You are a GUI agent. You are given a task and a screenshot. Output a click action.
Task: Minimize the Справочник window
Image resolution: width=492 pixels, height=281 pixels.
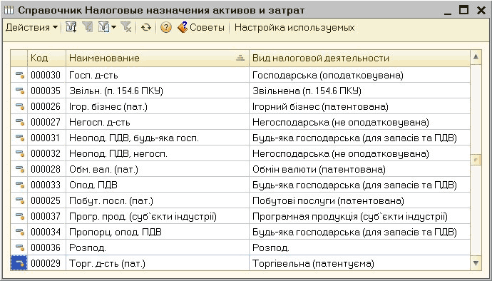tap(448, 11)
